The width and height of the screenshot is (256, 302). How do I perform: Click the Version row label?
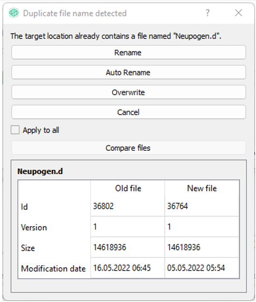[34, 228]
